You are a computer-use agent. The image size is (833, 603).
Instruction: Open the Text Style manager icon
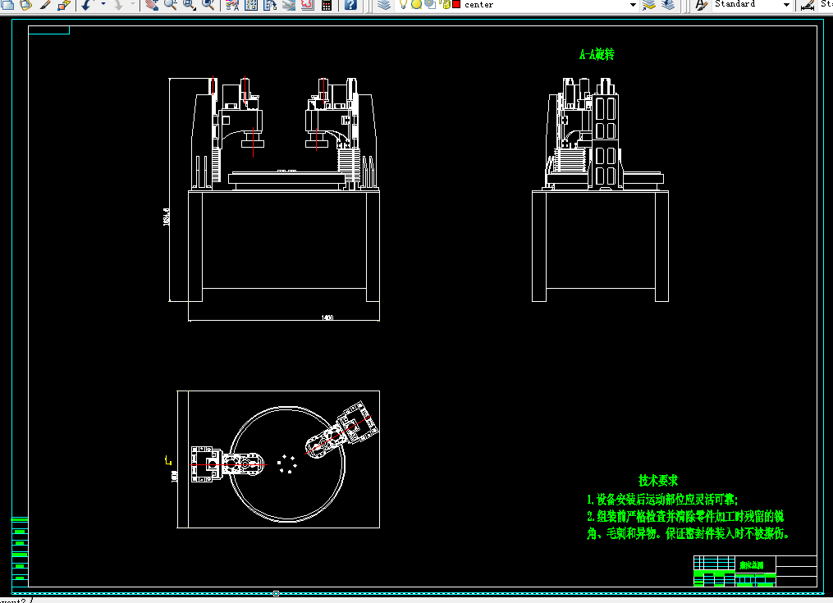pyautogui.click(x=701, y=5)
